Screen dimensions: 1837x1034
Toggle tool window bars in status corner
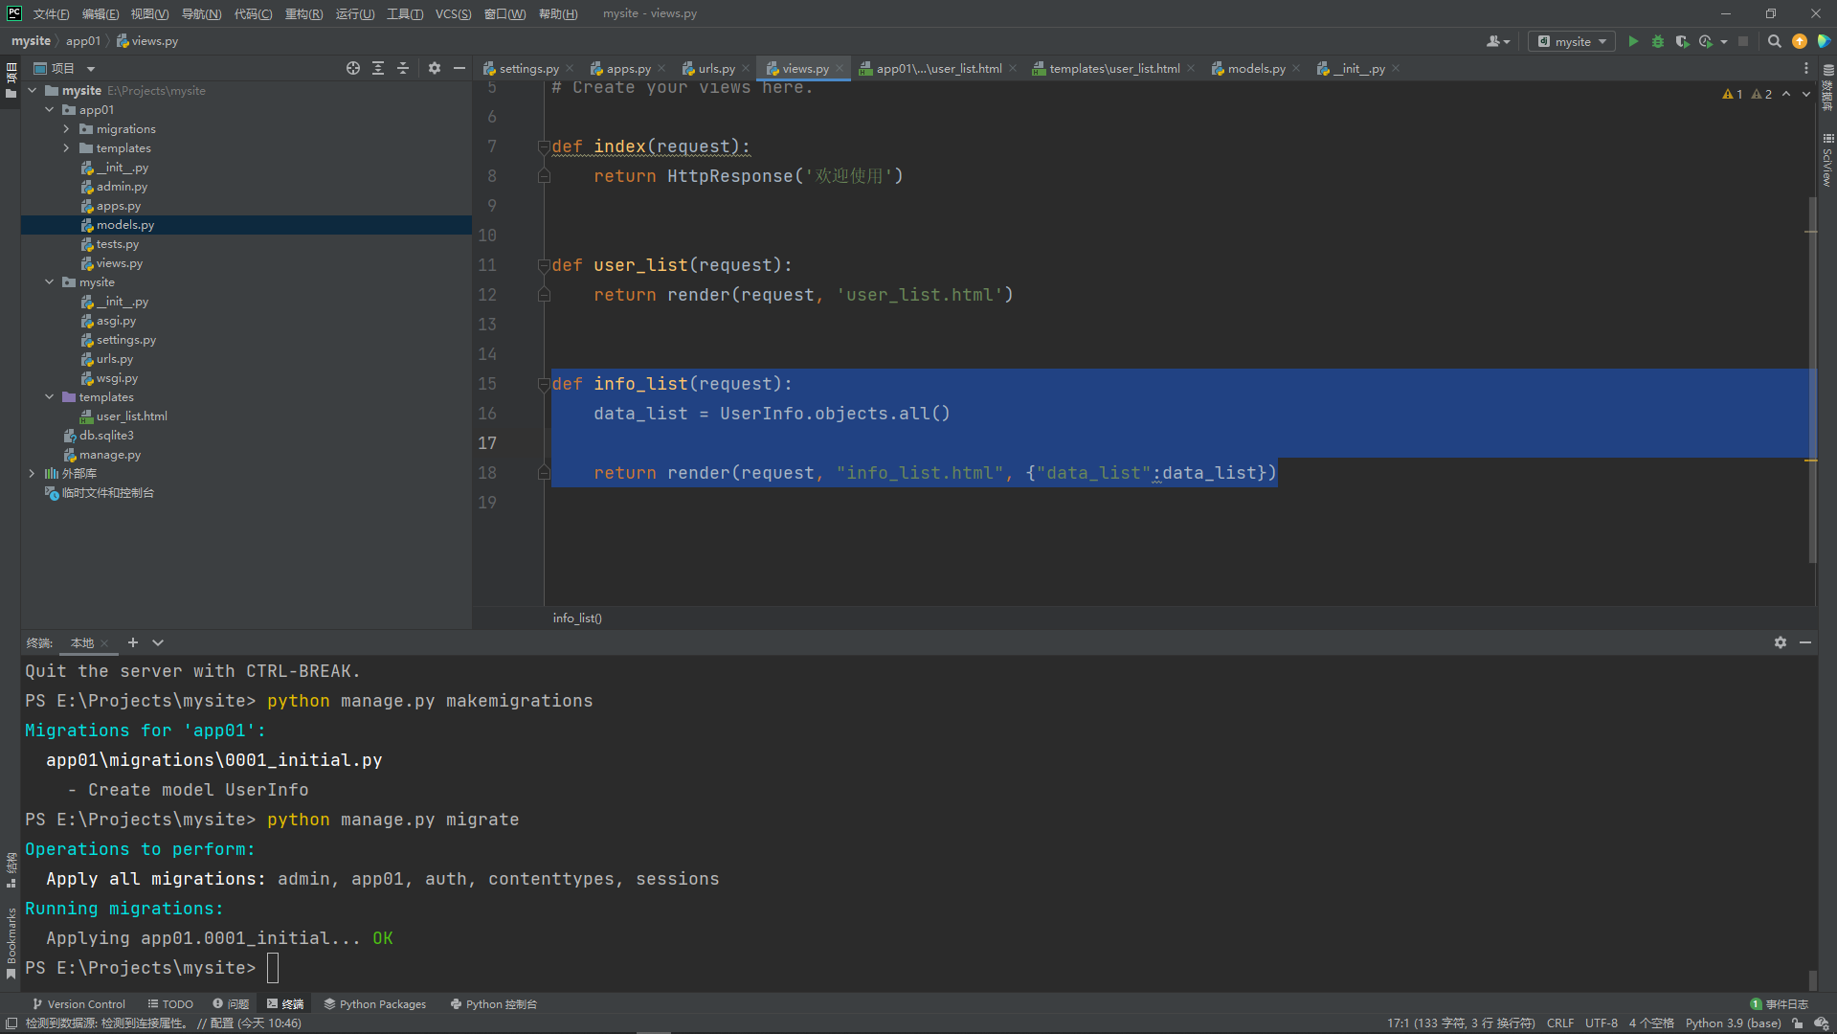click(x=11, y=1023)
